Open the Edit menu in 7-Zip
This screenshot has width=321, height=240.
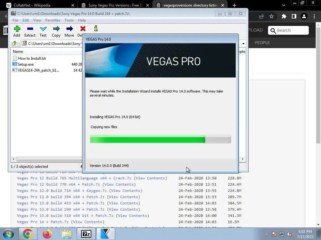click(26, 20)
